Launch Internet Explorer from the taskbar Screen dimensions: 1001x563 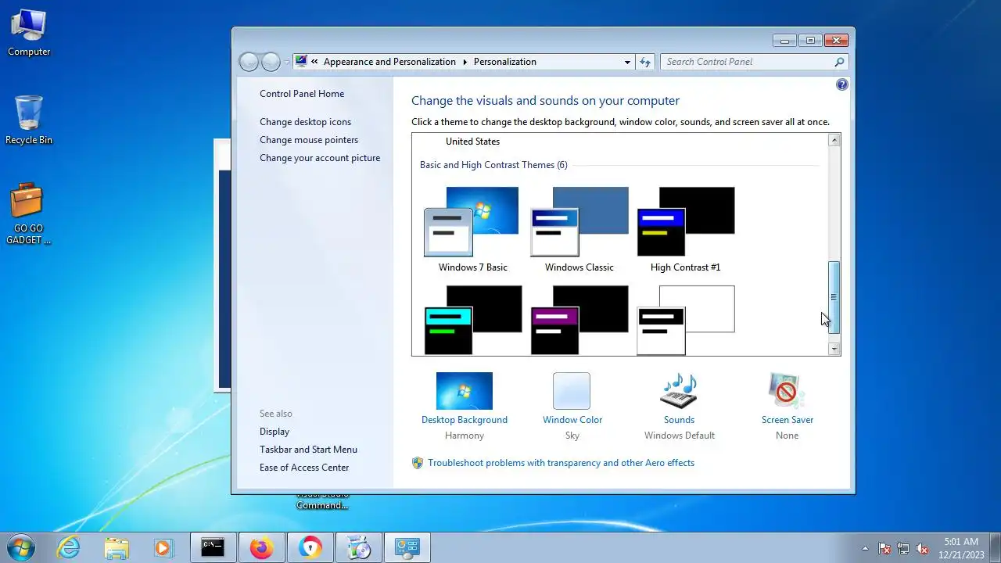click(69, 548)
